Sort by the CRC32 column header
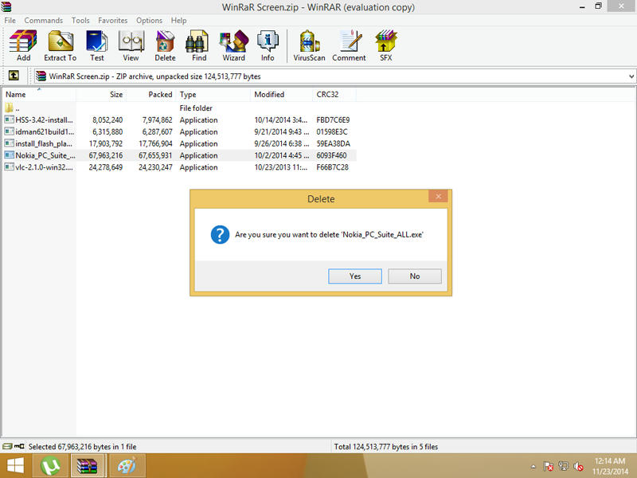Image resolution: width=637 pixels, height=478 pixels. pos(334,94)
